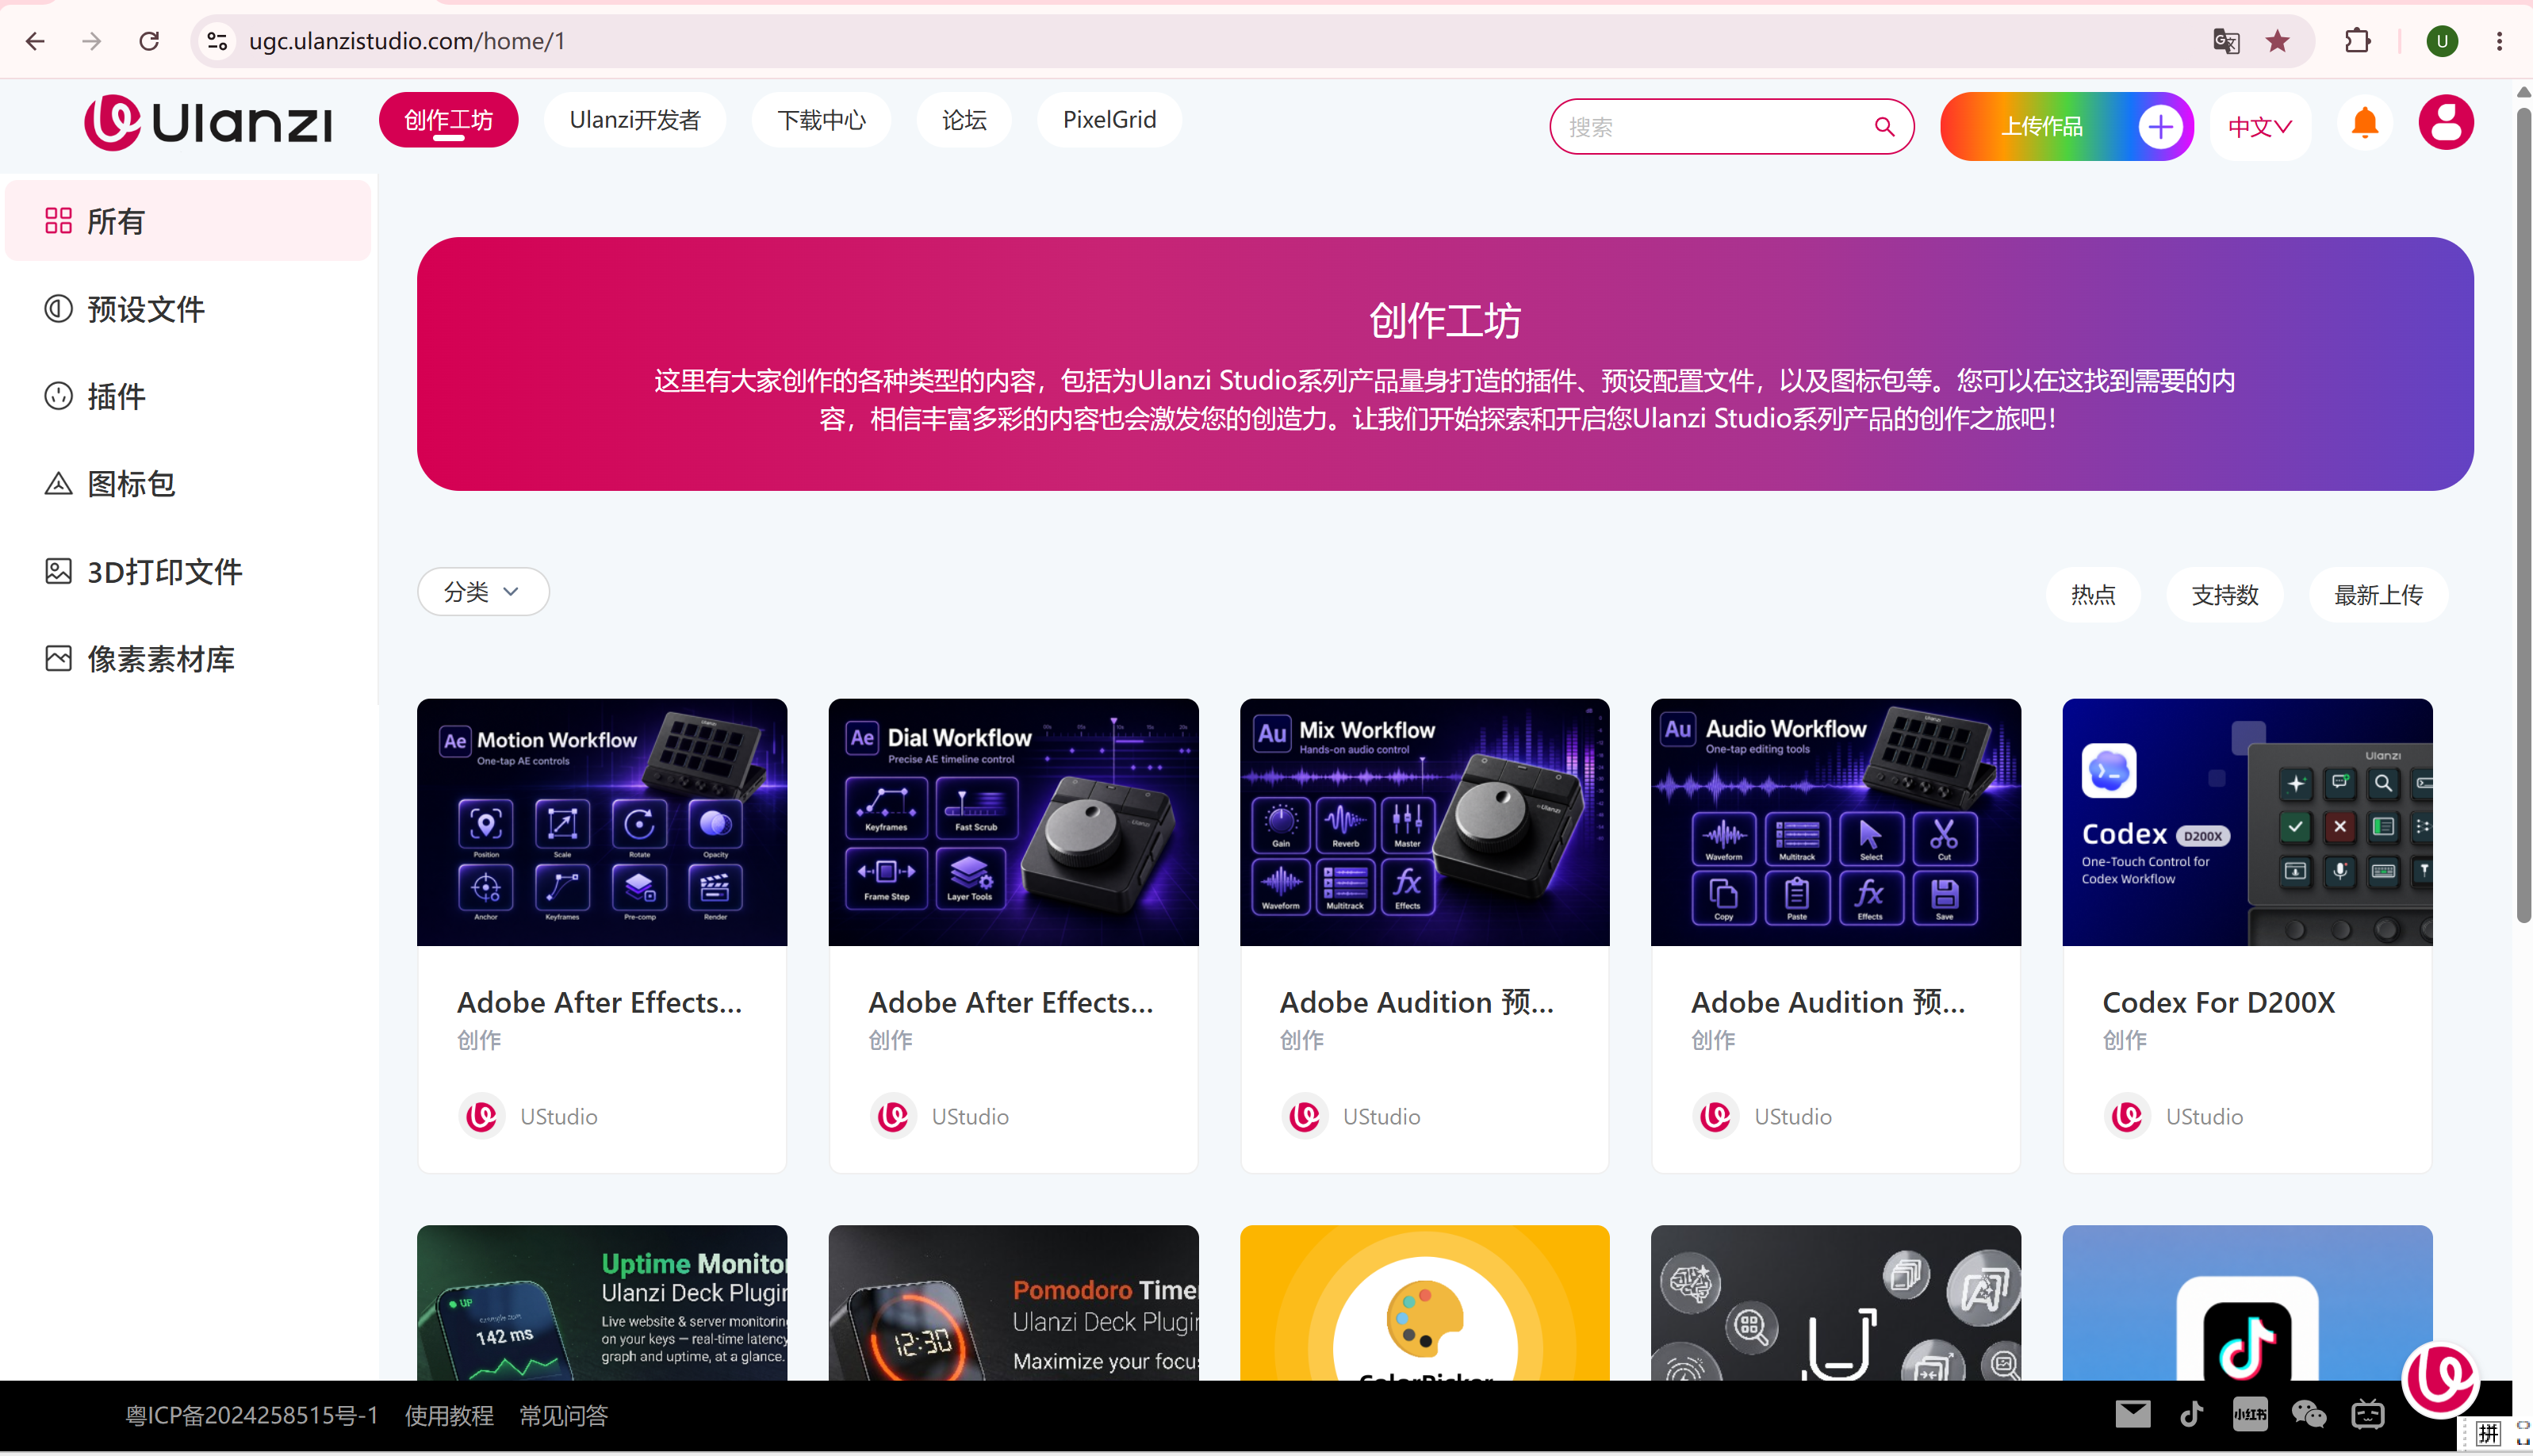Sort by 热点
This screenshot has height=1456, width=2533.
2093,595
